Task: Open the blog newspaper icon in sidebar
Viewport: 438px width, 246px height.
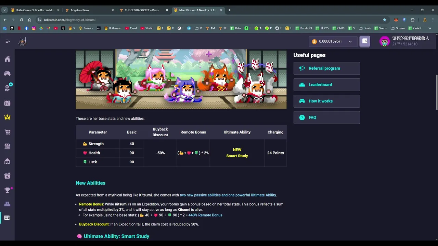Action: tap(7, 218)
